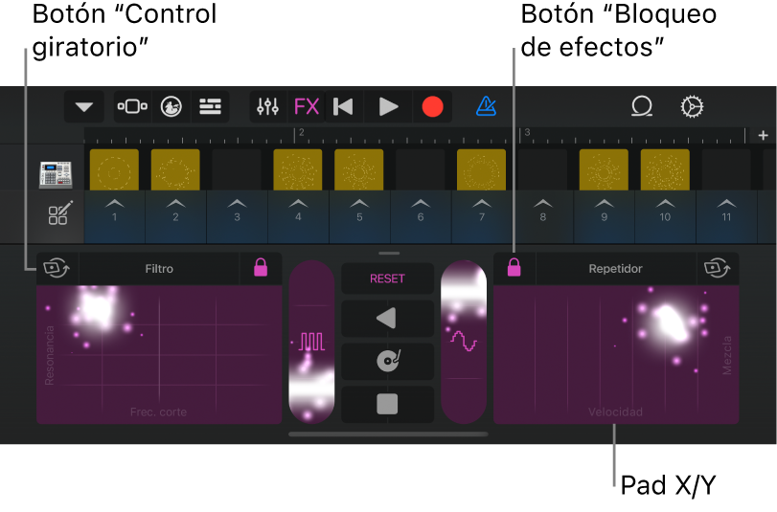Toggle the loop cell above column 5
Screen dimensions: 777x512
click(x=359, y=169)
